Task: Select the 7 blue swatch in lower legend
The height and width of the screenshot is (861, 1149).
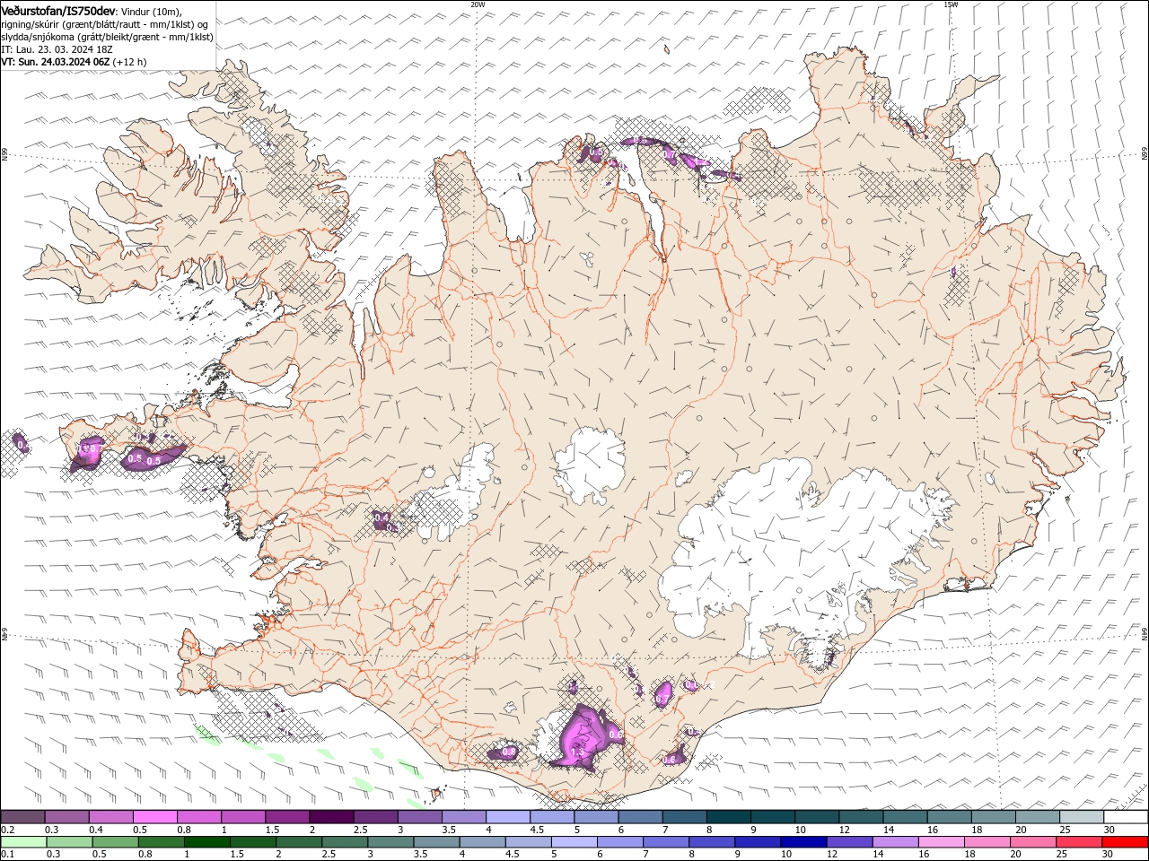Action: (666, 842)
